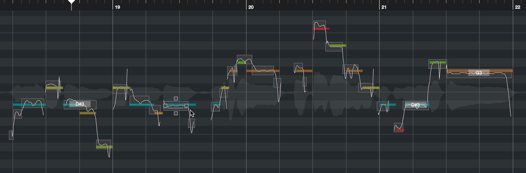Image resolution: width=526 pixels, height=173 pixels.
Task: Select the D#3 segment after bar 21
Action: pyautogui.click(x=415, y=105)
